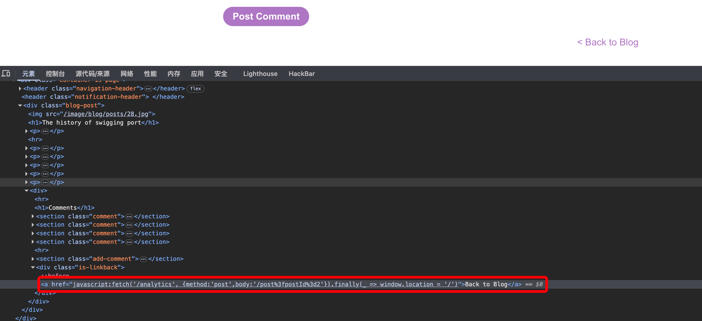The height and width of the screenshot is (321, 702).
Task: Open the 控制台 tab
Action: (55, 74)
